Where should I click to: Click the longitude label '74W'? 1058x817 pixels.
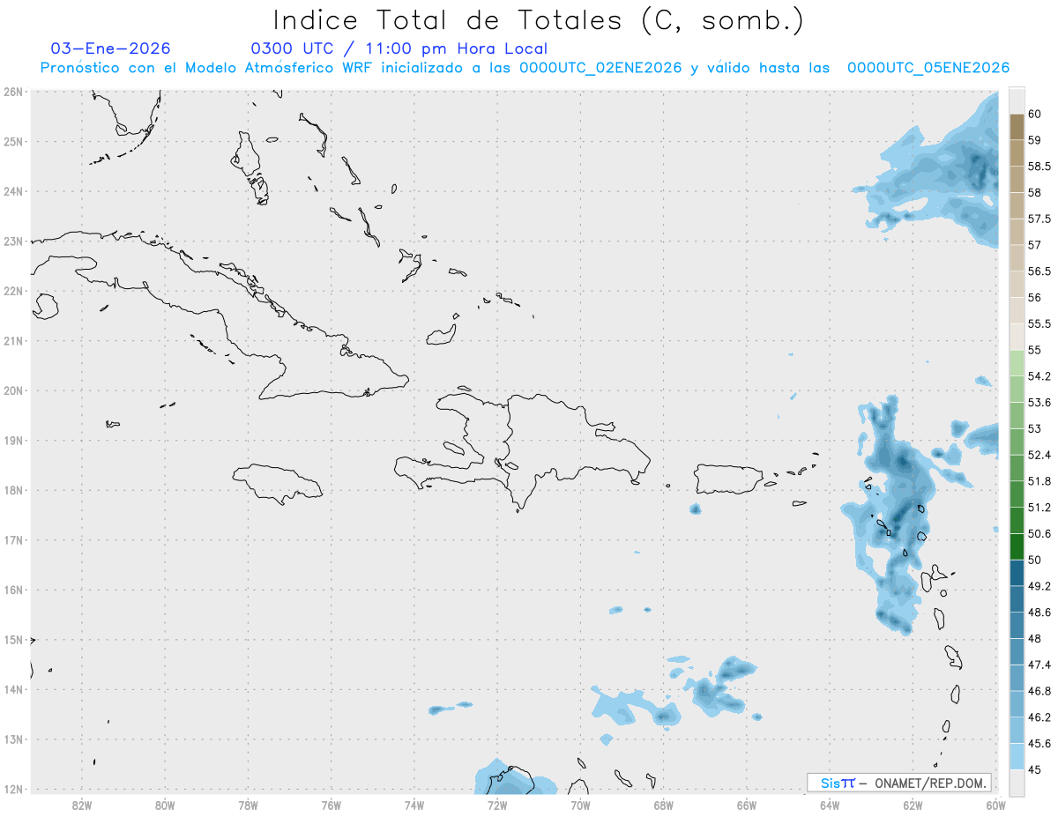(x=414, y=806)
